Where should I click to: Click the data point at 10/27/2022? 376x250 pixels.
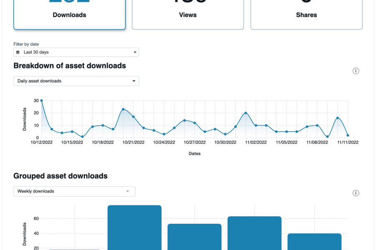[195, 123]
